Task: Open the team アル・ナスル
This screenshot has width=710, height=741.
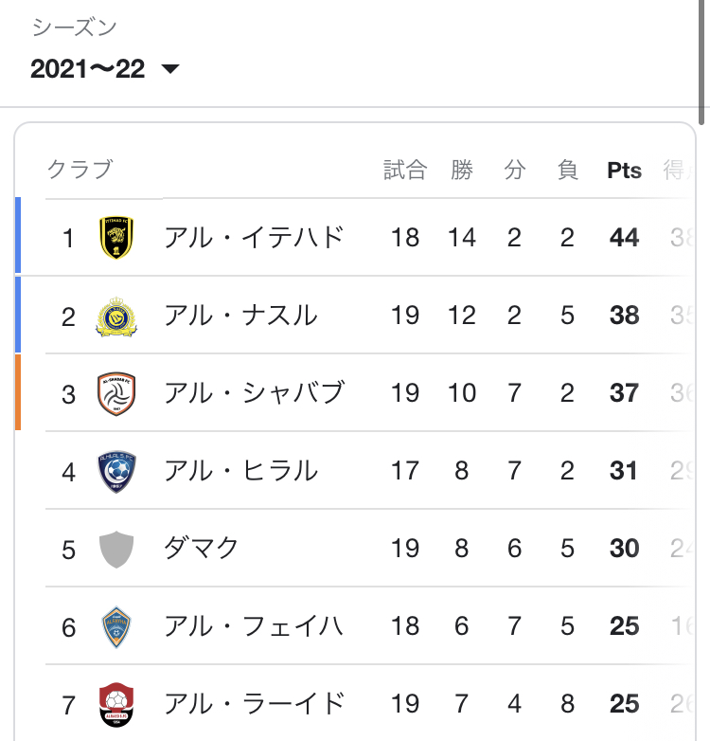Action: point(240,316)
